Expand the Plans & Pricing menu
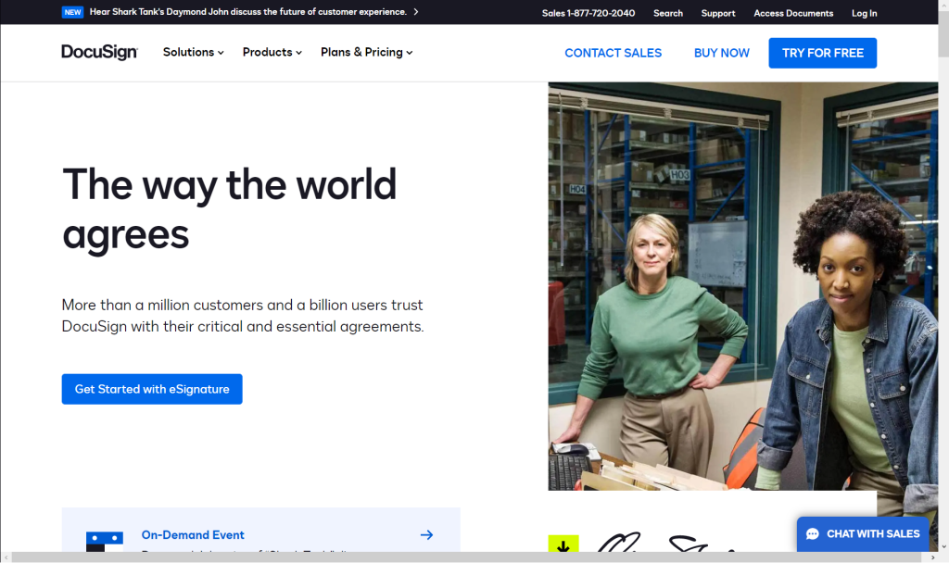The image size is (949, 563). 366,52
